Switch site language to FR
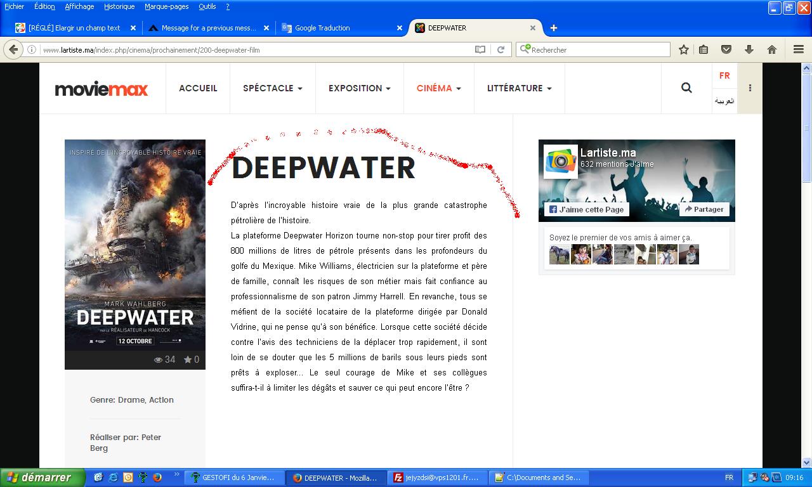The width and height of the screenshot is (812, 487). pyautogui.click(x=724, y=75)
